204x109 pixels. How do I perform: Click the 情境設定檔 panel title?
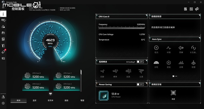point(156,84)
